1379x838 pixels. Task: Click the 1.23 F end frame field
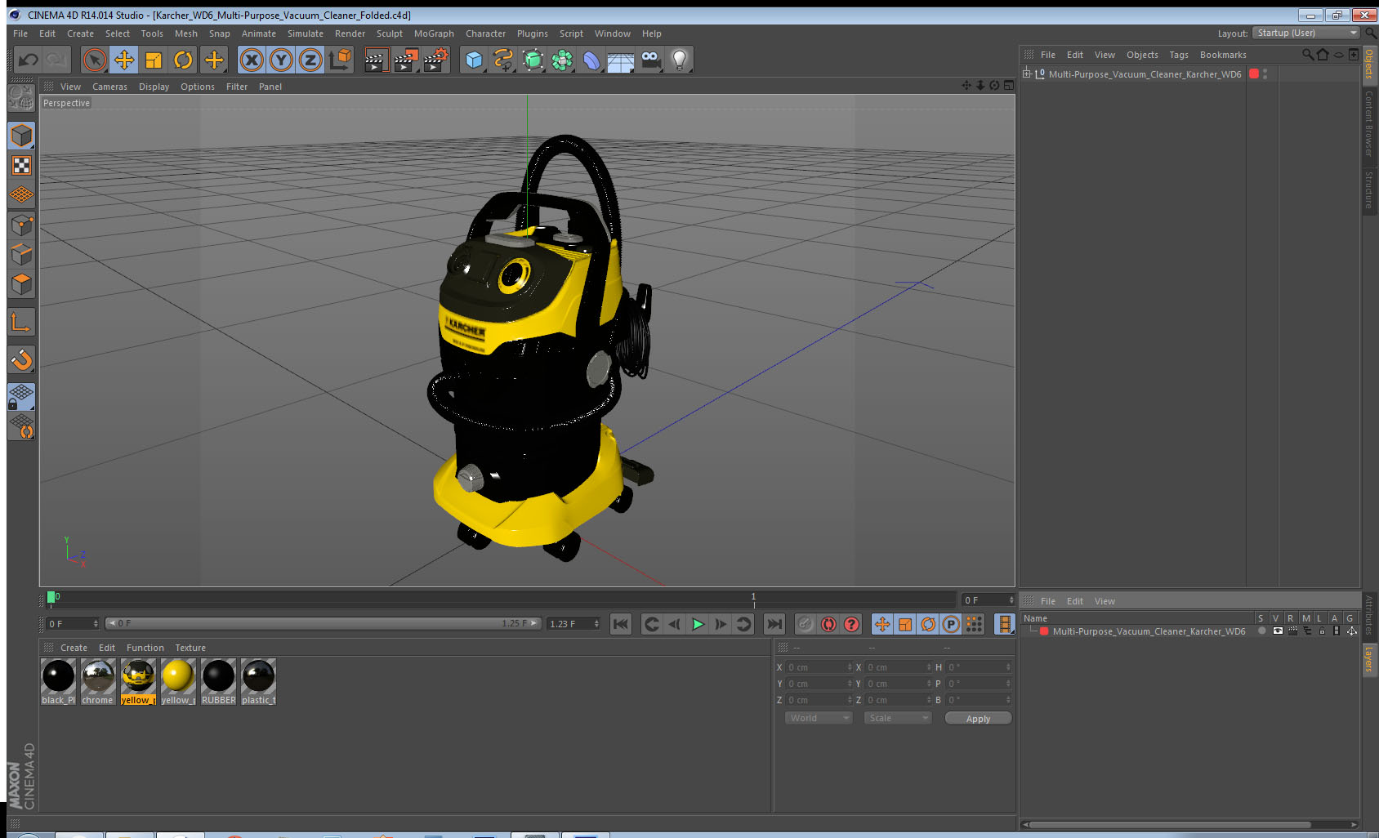[x=573, y=624]
